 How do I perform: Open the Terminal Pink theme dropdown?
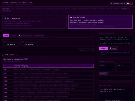117,3
